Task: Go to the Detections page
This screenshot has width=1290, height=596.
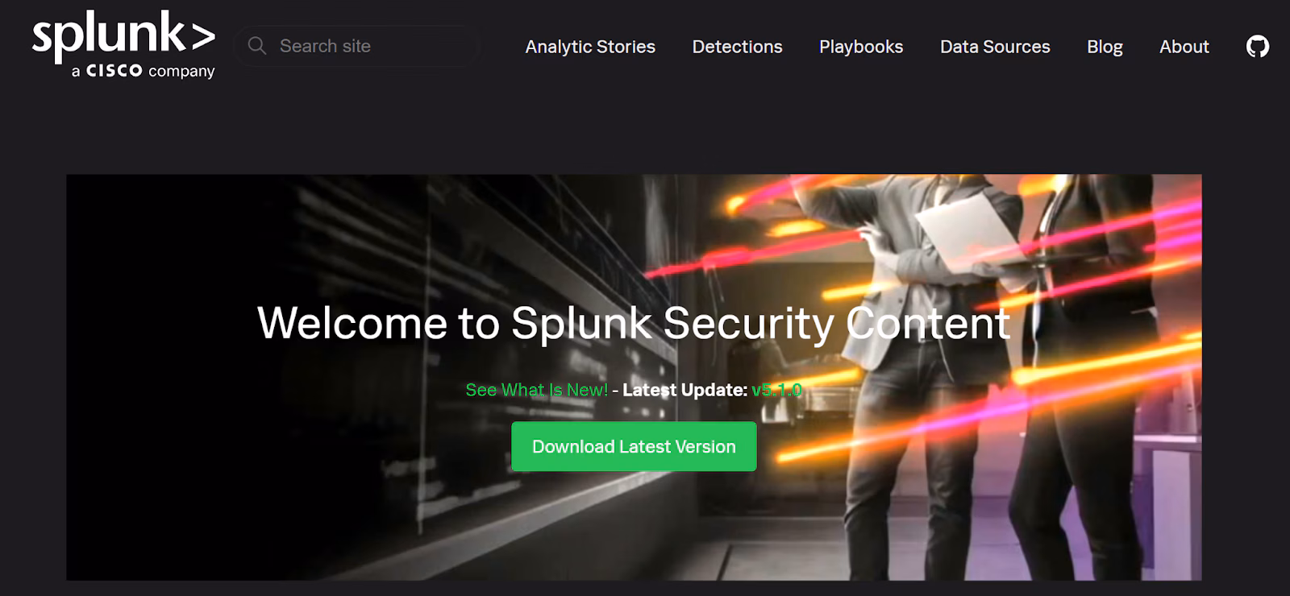Action: 737,47
